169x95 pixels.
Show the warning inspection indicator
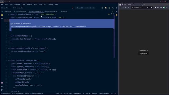pos(109,14)
